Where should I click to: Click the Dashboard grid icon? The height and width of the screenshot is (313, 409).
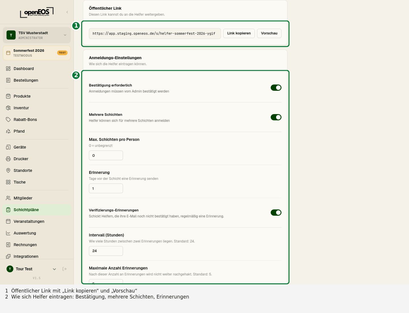(8, 69)
